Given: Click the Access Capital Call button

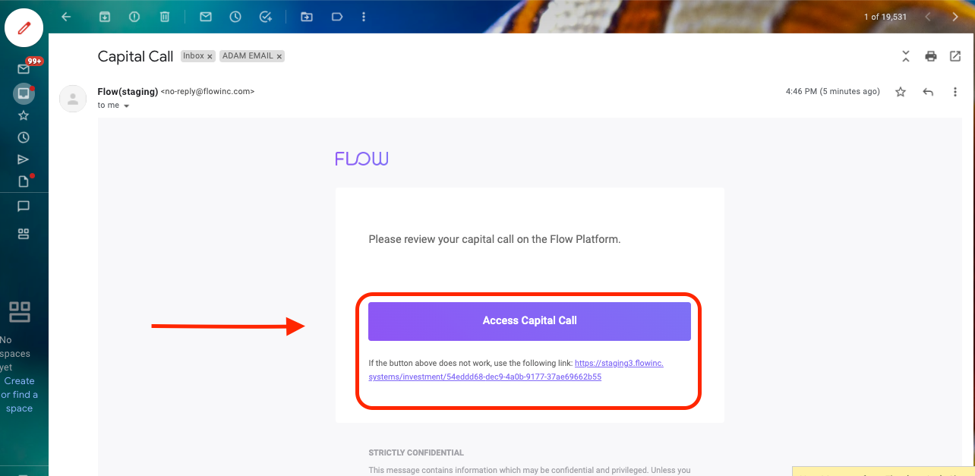Looking at the screenshot, I should tap(529, 321).
